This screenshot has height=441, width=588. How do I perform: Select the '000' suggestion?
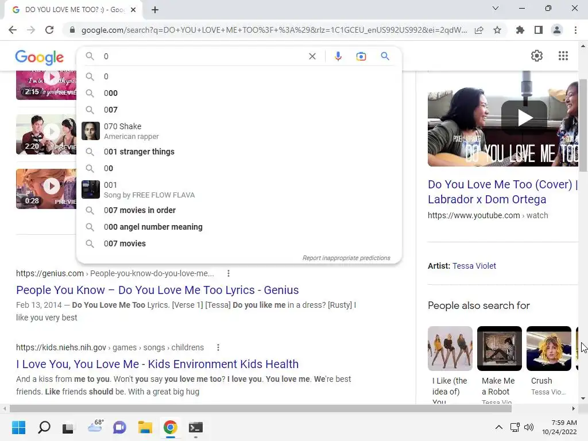click(239, 93)
